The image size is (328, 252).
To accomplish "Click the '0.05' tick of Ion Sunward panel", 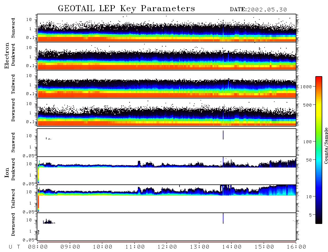I will (x=28, y=155).
